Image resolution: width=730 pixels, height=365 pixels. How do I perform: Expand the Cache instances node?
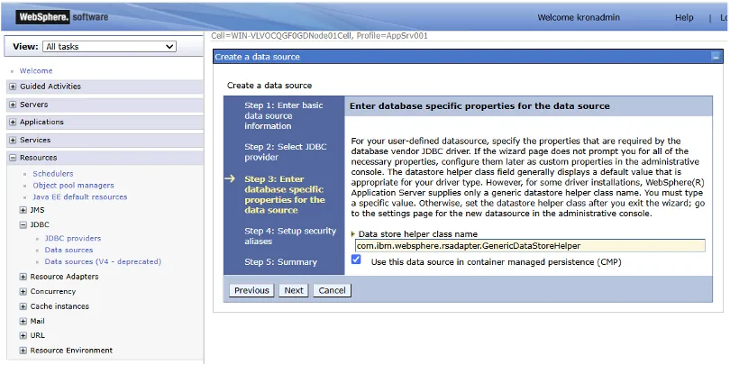tap(23, 306)
